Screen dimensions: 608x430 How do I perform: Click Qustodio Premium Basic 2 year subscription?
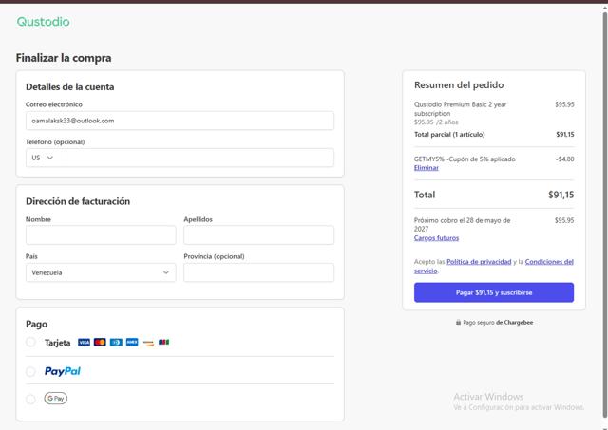coord(460,109)
